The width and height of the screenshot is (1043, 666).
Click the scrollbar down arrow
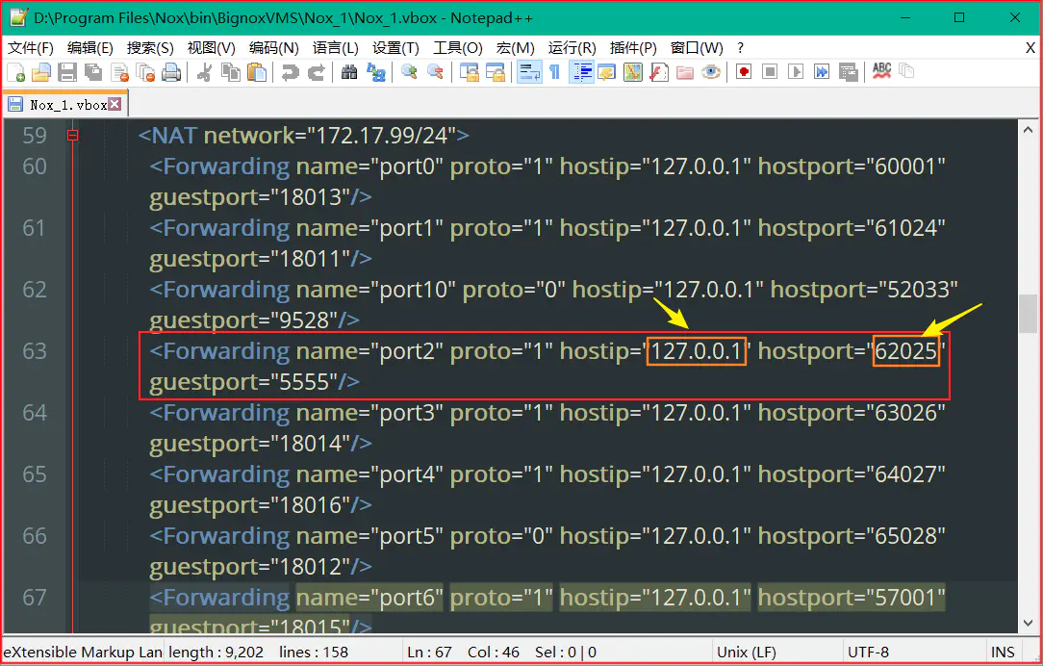click(x=1027, y=623)
